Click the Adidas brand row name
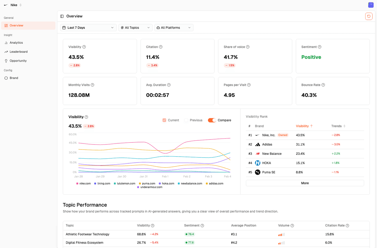 pyautogui.click(x=267, y=144)
